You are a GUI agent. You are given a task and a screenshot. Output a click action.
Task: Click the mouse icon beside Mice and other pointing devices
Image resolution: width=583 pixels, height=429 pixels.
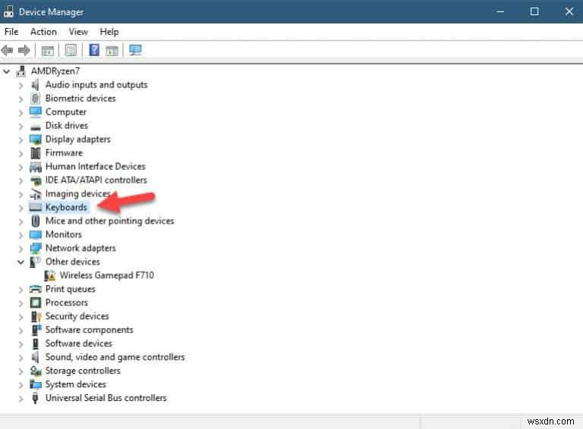point(36,221)
